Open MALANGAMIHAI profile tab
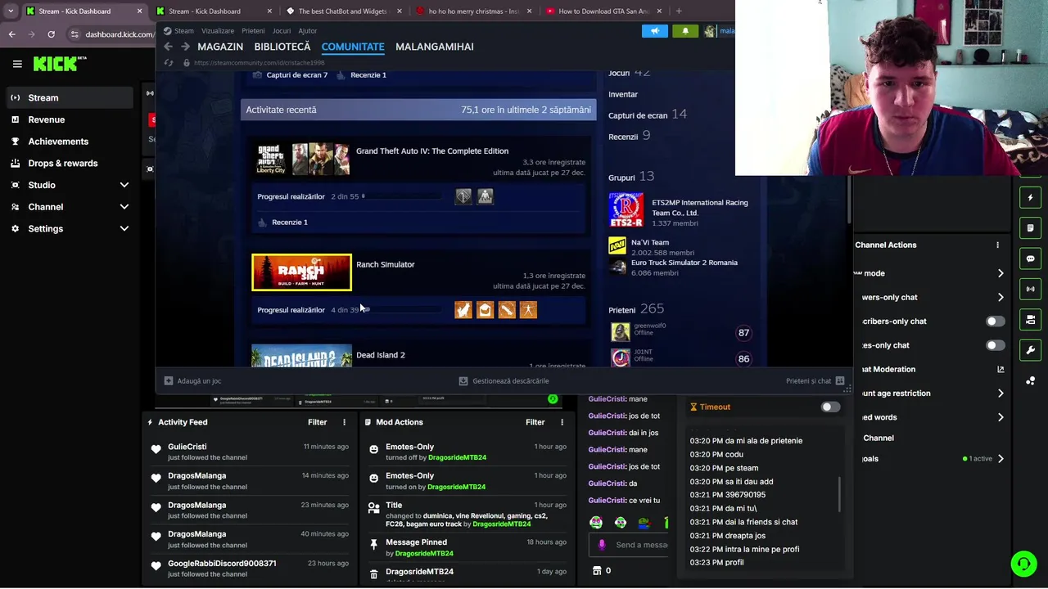Image resolution: width=1048 pixels, height=589 pixels. (x=435, y=47)
